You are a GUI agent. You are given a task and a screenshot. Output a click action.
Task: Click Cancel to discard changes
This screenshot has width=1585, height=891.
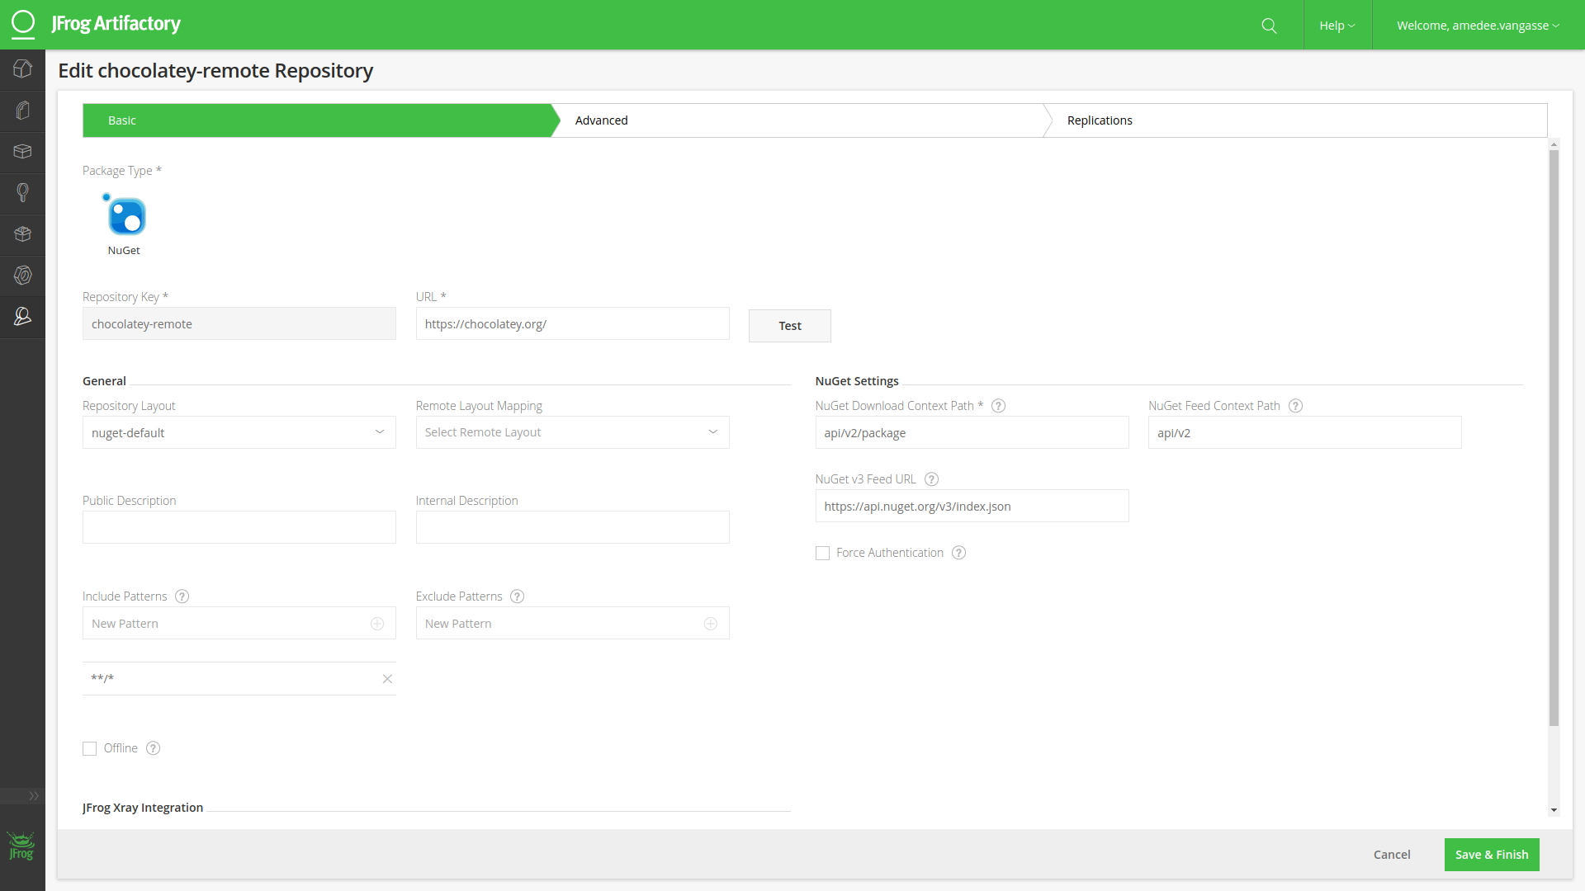[x=1392, y=855]
